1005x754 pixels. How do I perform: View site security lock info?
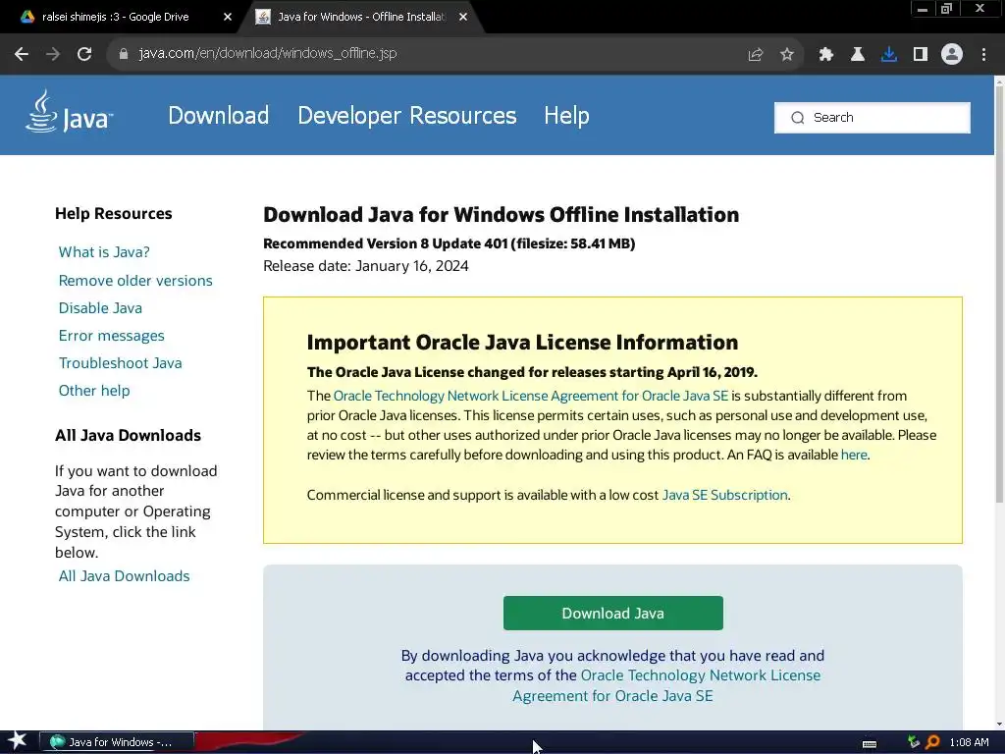(x=124, y=54)
